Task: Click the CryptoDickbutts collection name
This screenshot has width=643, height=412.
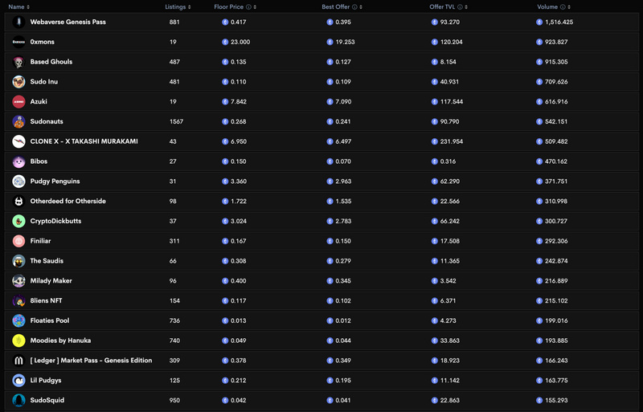Action: [55, 221]
